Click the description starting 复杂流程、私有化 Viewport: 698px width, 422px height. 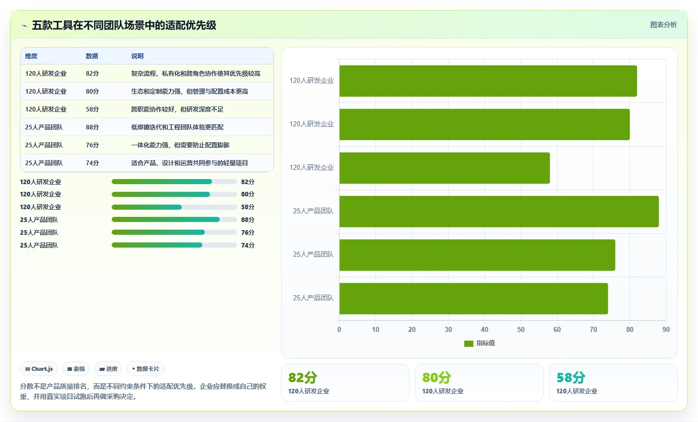pos(196,74)
